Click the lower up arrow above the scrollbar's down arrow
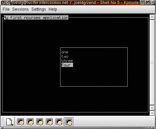Viewport: 156px width, 129px height. point(152,108)
